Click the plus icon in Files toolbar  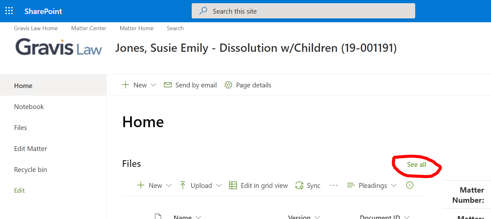pyautogui.click(x=141, y=185)
